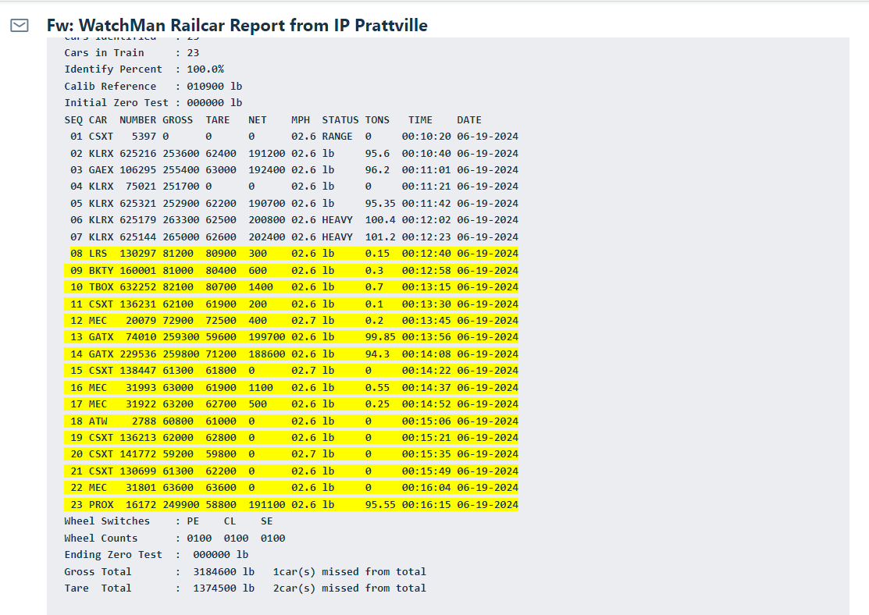This screenshot has width=869, height=615.
Task: Click Gross Total value 3184600 lb
Action: (x=223, y=572)
